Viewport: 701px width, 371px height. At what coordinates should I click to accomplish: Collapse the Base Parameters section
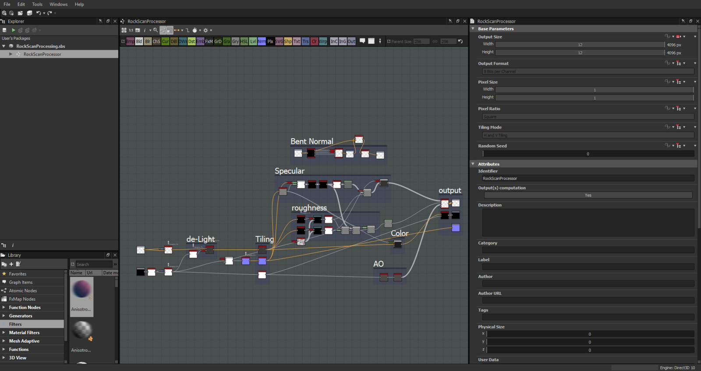click(473, 28)
